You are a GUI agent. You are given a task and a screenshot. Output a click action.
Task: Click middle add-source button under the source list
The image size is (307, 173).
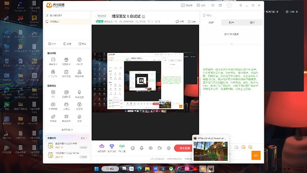coord(67,44)
